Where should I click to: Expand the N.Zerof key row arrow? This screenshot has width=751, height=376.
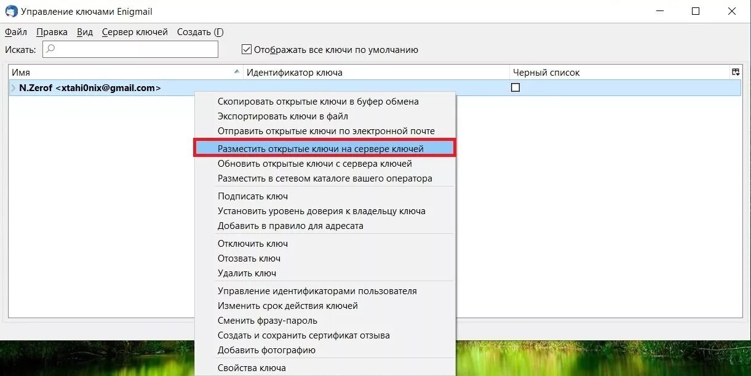13,88
